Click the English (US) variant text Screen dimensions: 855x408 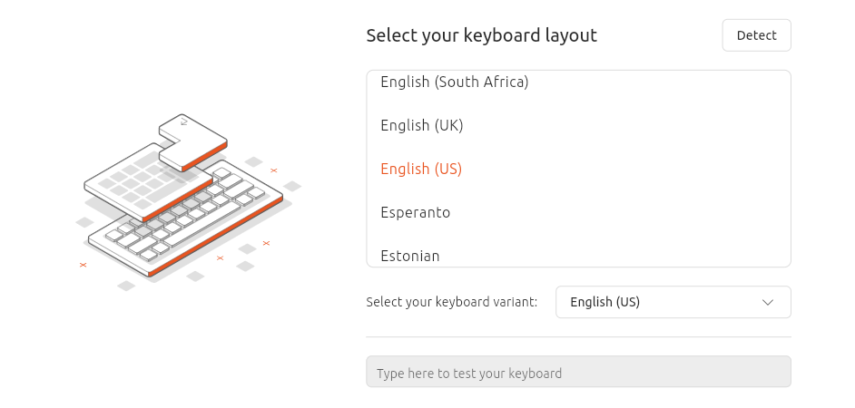[x=604, y=302]
